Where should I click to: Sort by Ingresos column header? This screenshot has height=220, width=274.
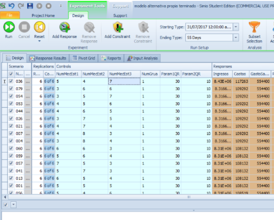point(222,74)
